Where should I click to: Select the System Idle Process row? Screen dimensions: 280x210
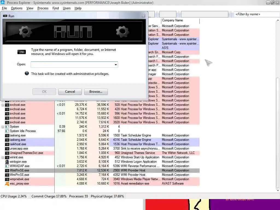click(x=100, y=131)
